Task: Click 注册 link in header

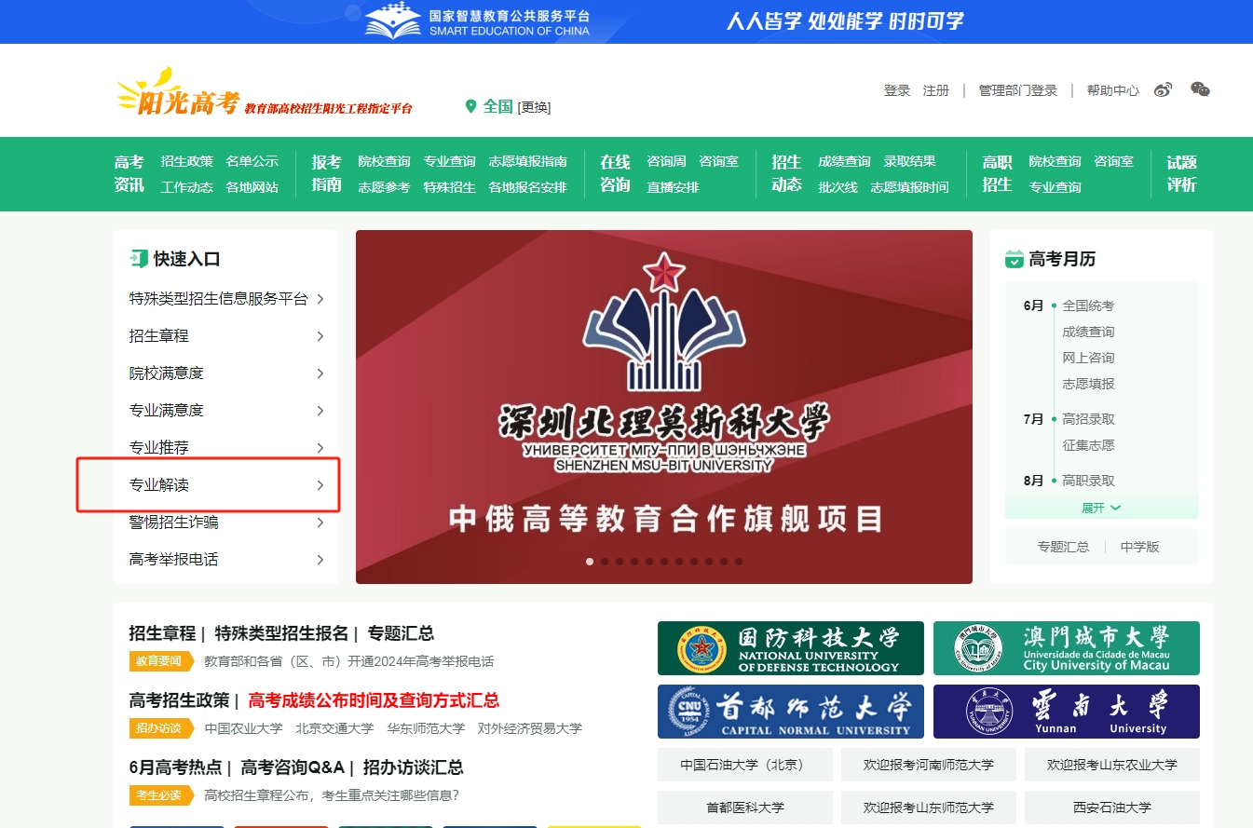Action: pyautogui.click(x=936, y=90)
